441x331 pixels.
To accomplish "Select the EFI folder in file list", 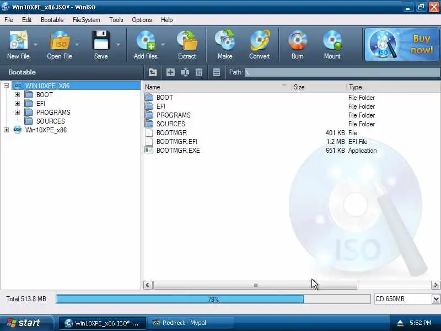I will pyautogui.click(x=160, y=106).
